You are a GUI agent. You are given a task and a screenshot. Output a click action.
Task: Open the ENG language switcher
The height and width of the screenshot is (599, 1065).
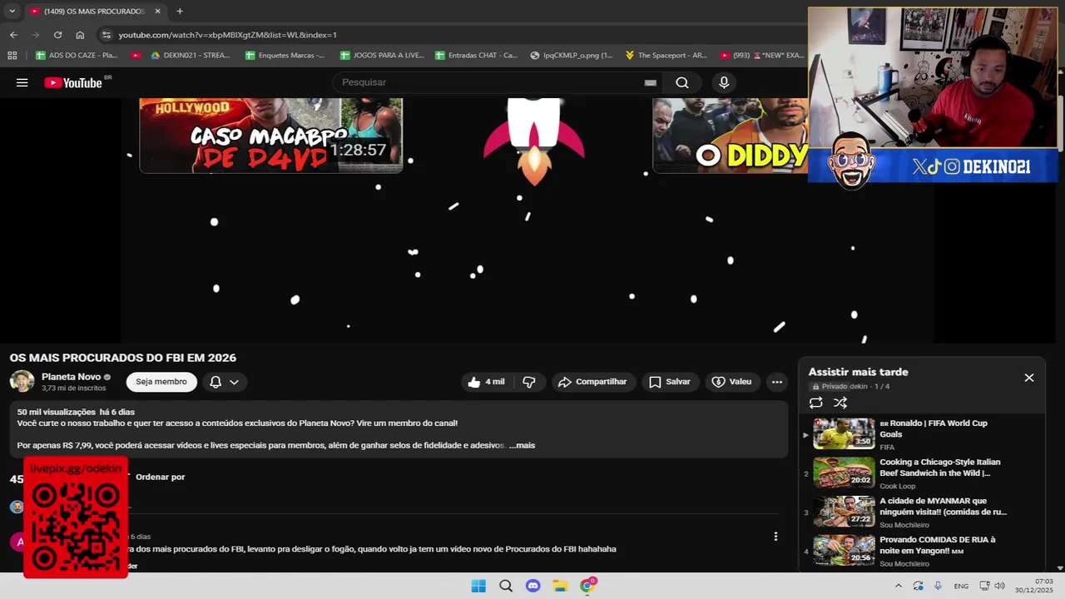[x=961, y=587]
